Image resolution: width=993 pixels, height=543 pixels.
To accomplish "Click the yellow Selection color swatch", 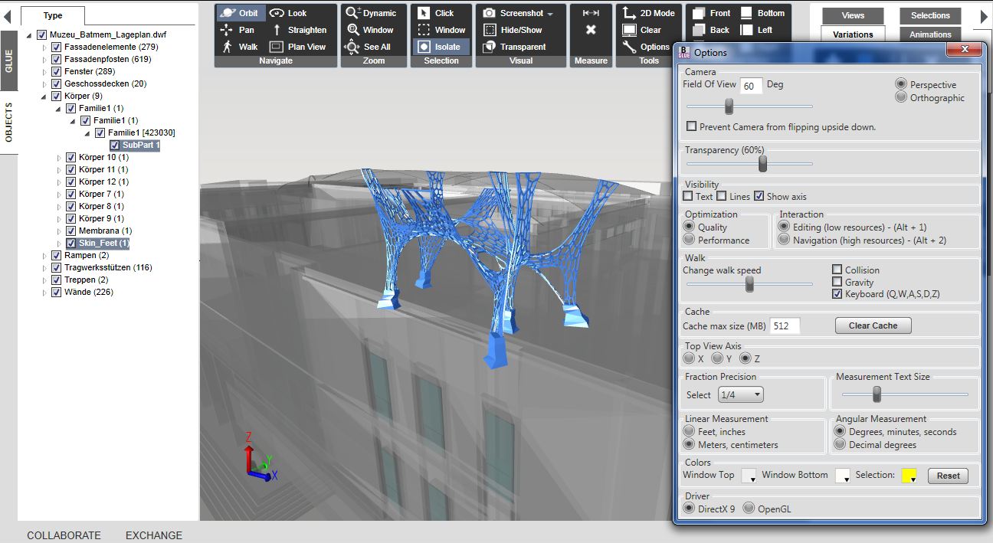I will 907,476.
